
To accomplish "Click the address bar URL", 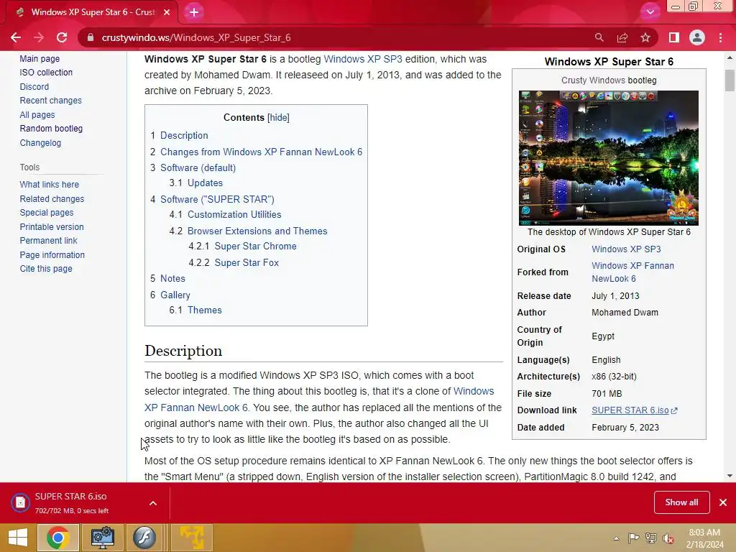I will [x=196, y=37].
